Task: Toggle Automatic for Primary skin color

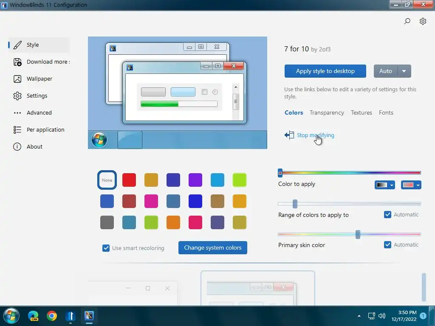Action: (x=387, y=244)
